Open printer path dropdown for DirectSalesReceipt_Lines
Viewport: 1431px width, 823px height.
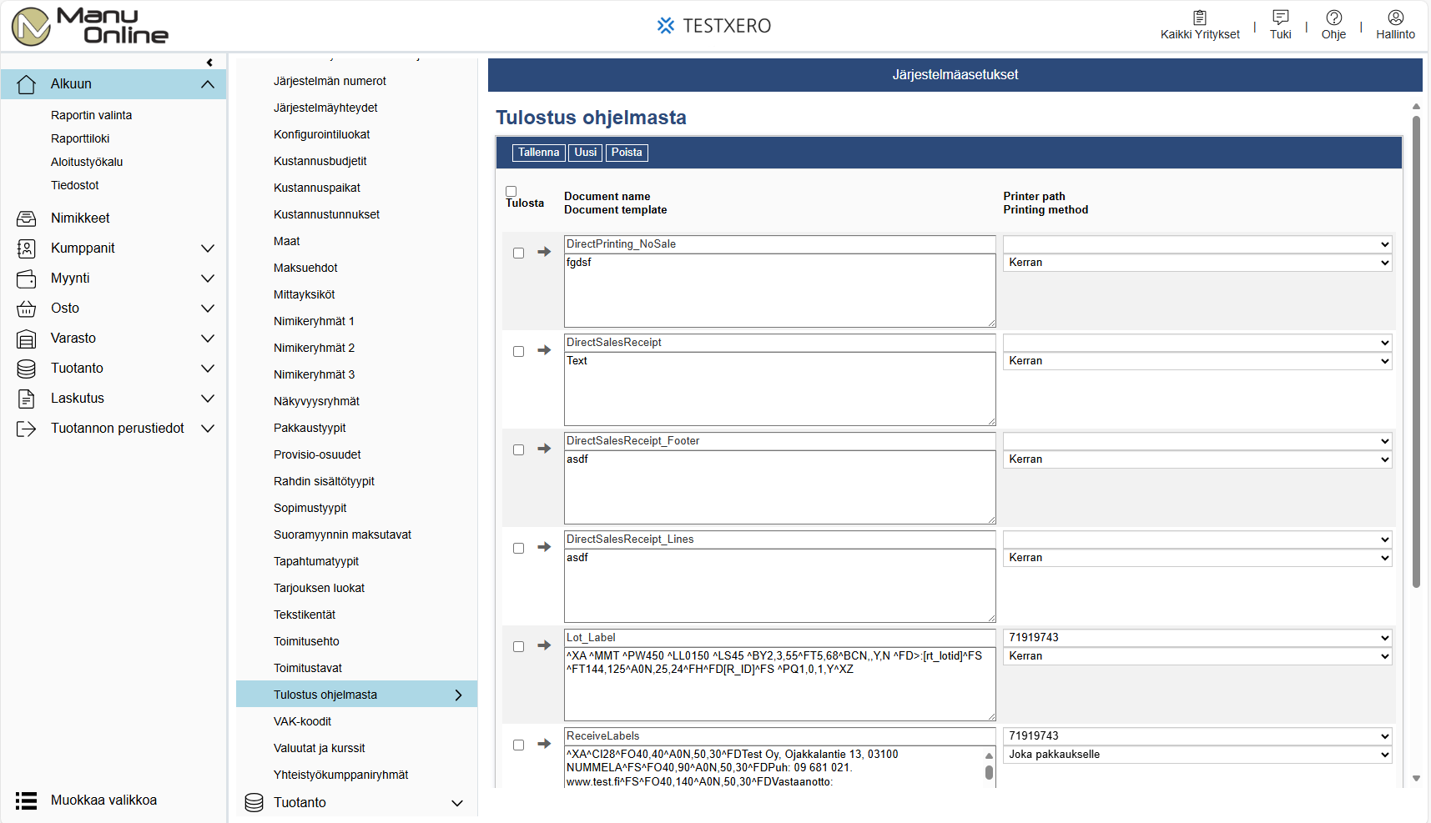point(1197,539)
